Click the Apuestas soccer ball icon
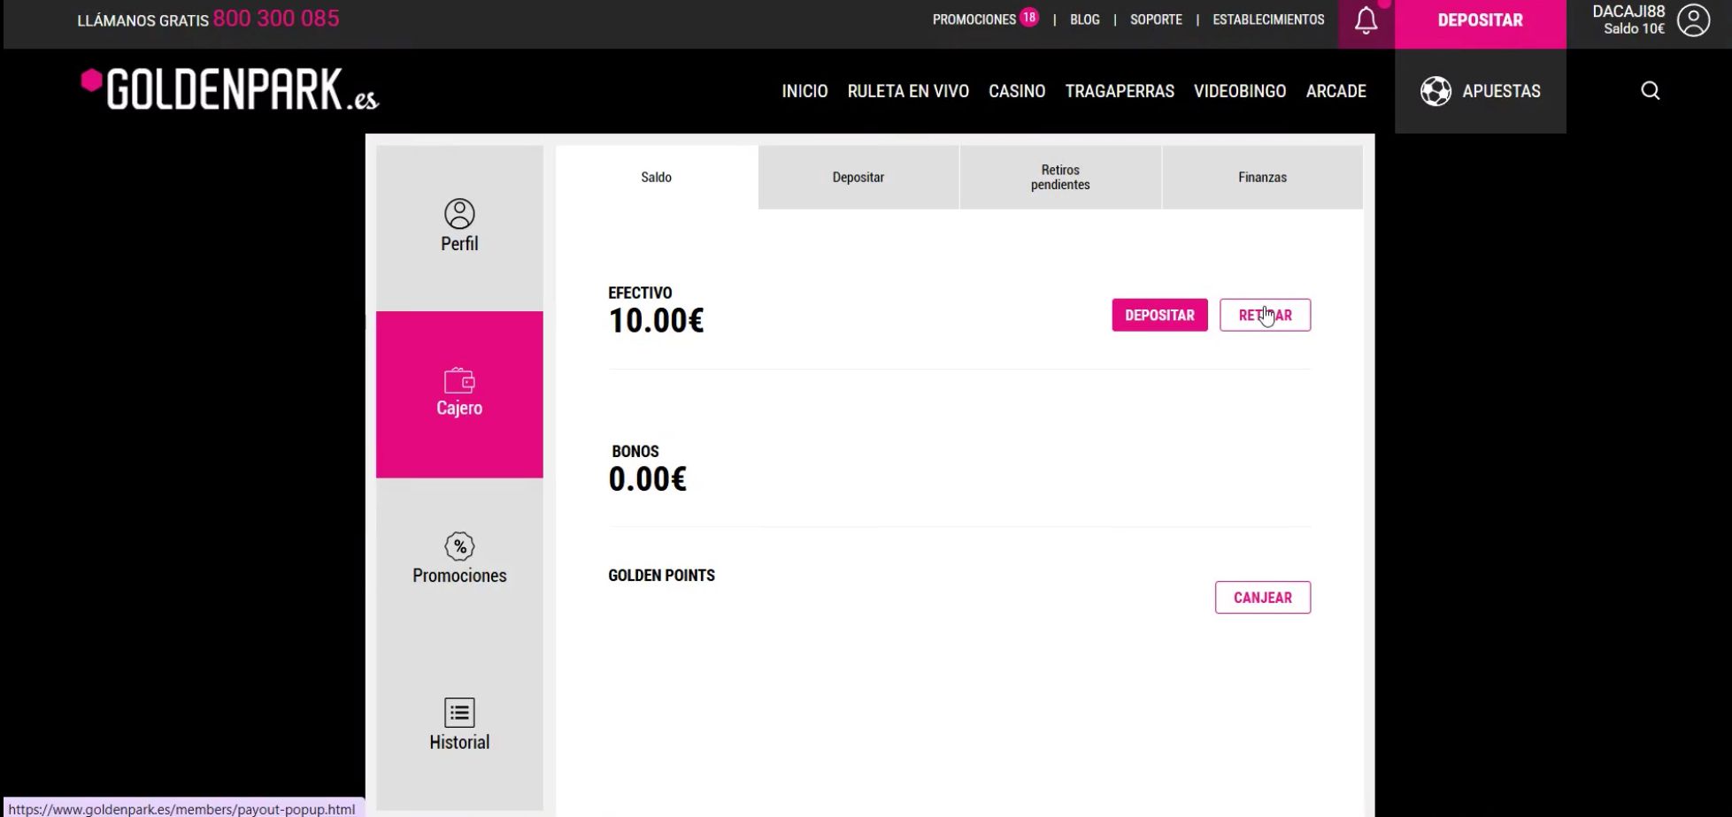Viewport: 1732px width, 817px height. click(x=1435, y=91)
